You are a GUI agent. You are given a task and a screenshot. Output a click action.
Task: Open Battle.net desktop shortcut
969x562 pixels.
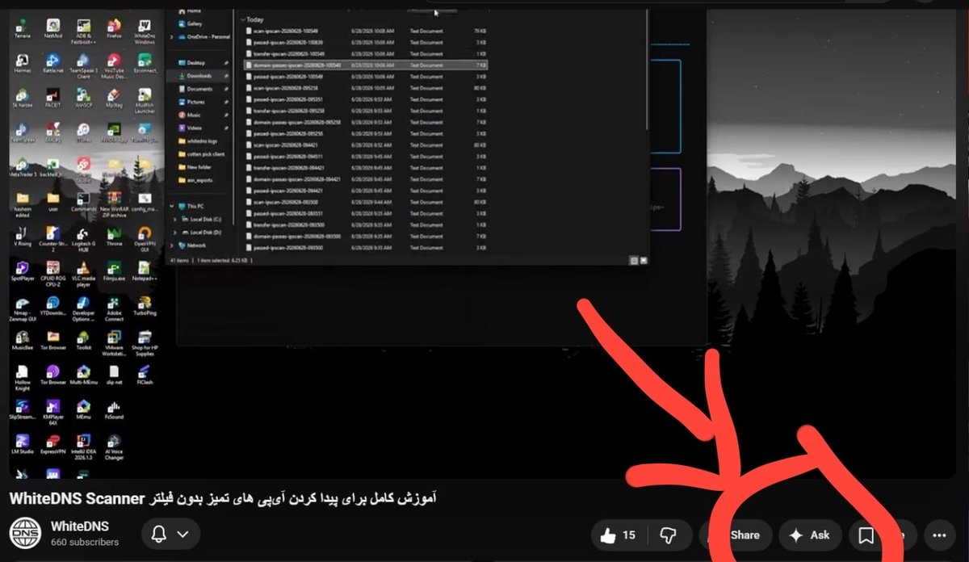(x=53, y=63)
